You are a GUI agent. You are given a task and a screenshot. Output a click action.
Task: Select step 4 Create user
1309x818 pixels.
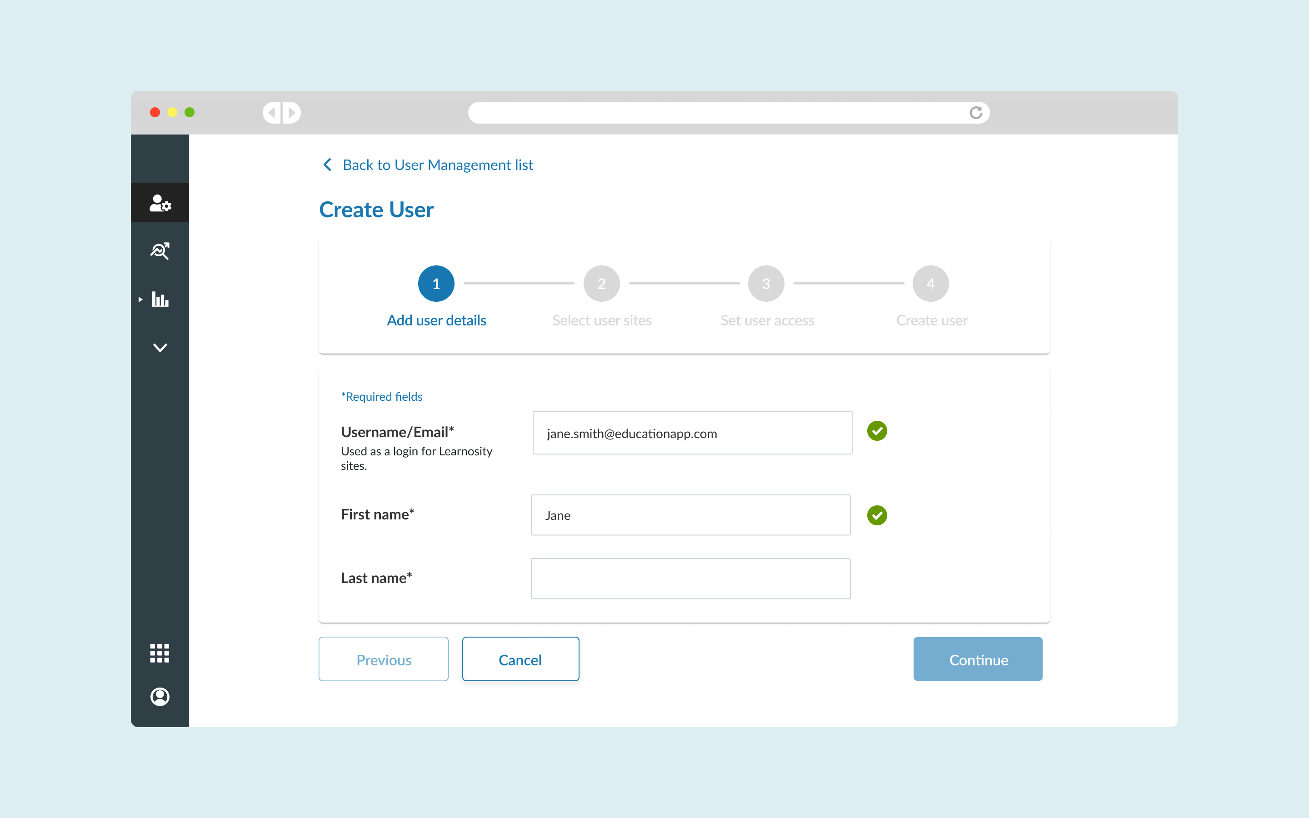click(930, 284)
